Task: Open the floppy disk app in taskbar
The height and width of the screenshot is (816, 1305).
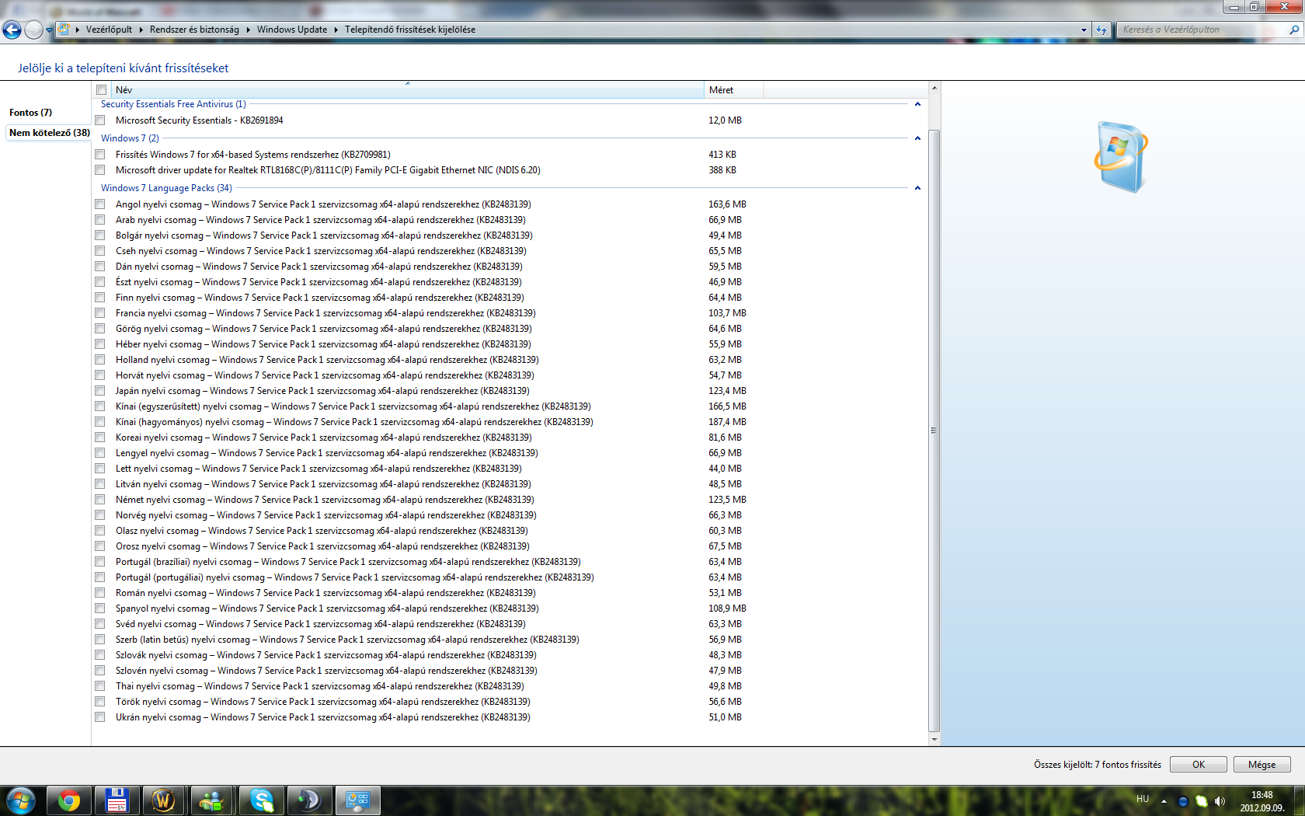Action: pyautogui.click(x=117, y=800)
